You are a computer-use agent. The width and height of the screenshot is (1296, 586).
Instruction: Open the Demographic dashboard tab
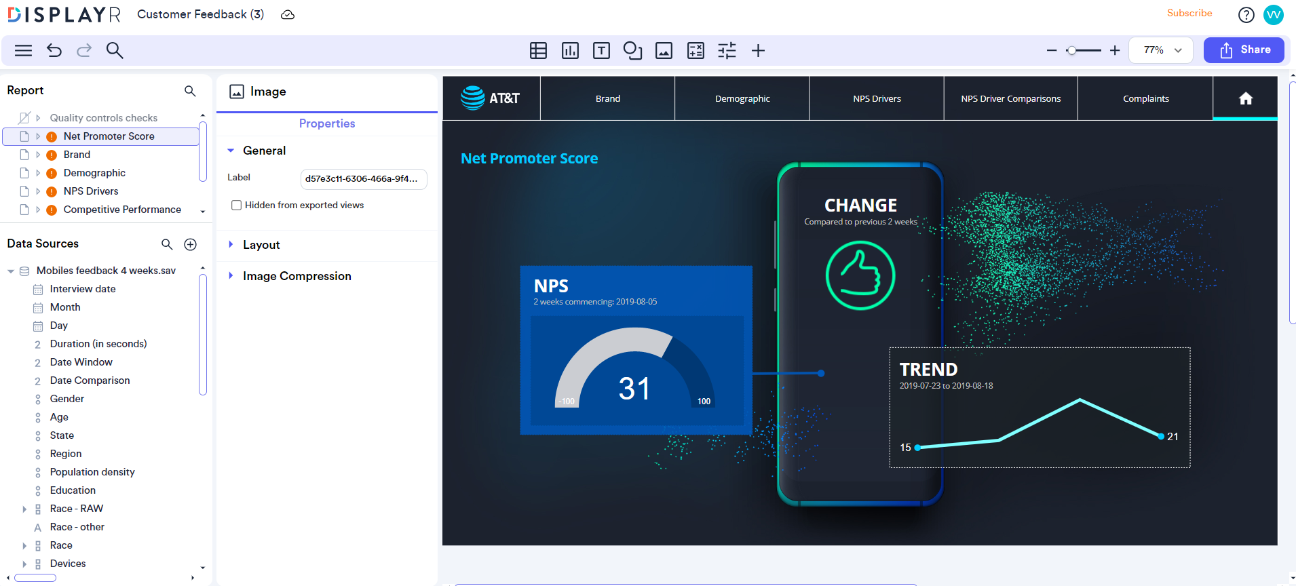tap(742, 98)
